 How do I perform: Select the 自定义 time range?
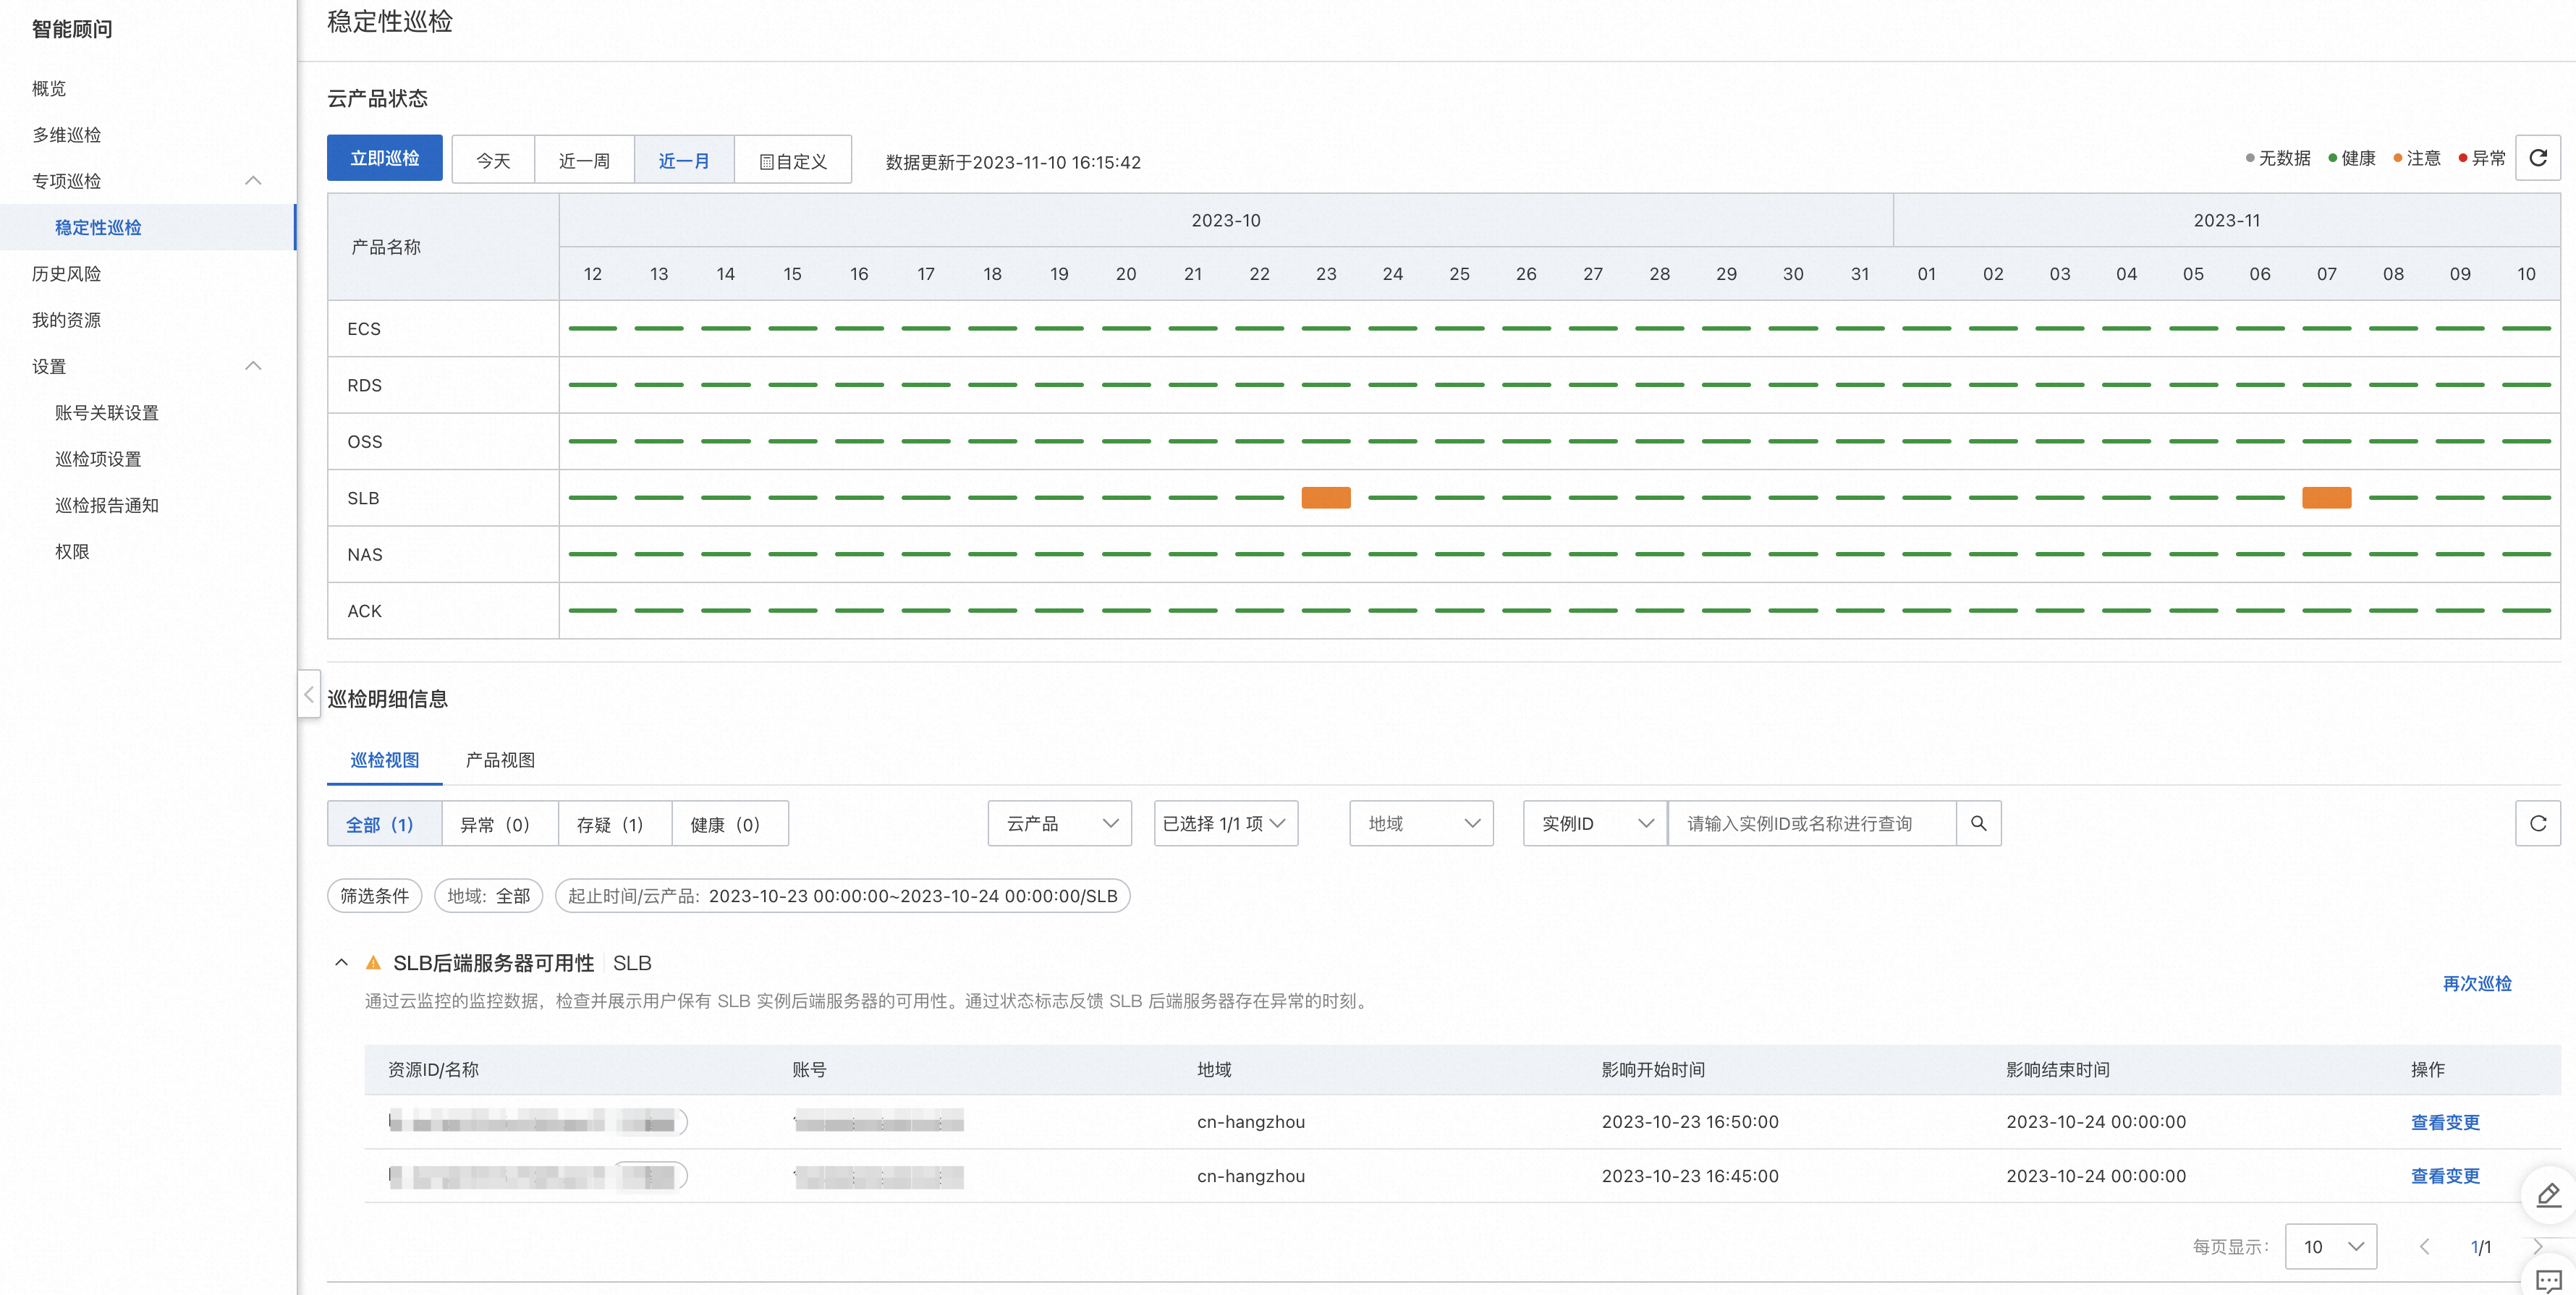[793, 160]
